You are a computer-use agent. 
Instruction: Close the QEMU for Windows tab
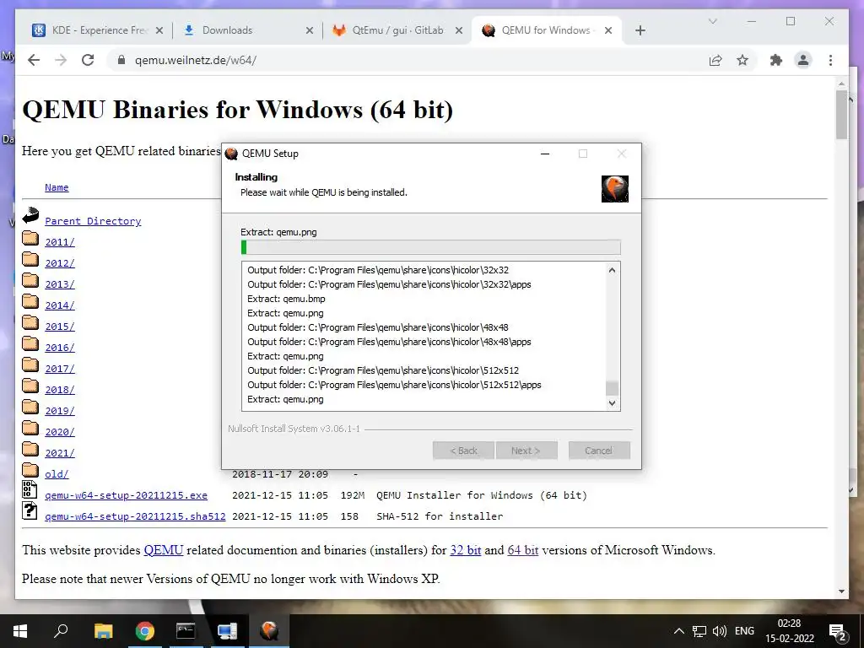tap(608, 30)
